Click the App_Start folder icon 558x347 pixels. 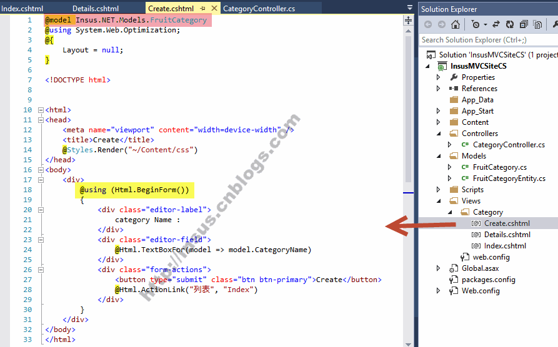click(x=454, y=110)
